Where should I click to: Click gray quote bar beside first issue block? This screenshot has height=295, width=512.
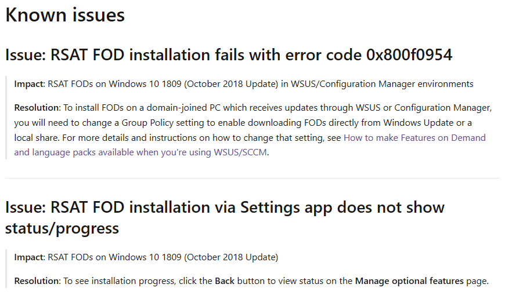point(6,118)
